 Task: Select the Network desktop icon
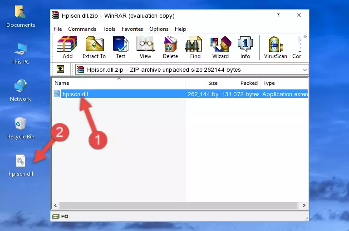tap(20, 91)
